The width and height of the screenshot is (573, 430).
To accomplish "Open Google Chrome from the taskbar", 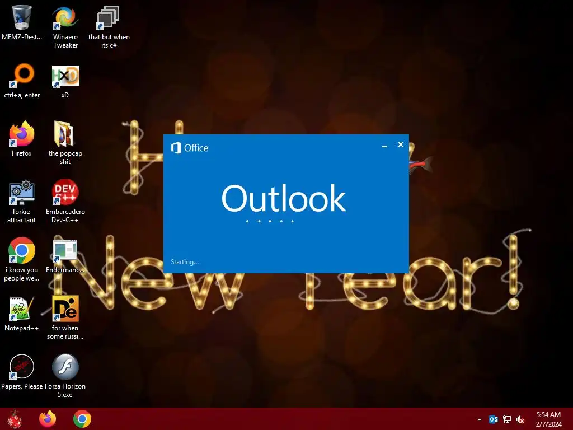I will pyautogui.click(x=82, y=419).
